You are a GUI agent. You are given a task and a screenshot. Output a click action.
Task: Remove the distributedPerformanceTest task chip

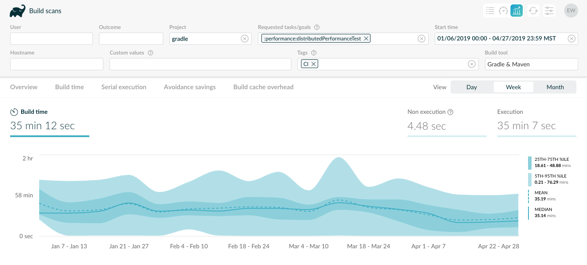click(x=366, y=39)
